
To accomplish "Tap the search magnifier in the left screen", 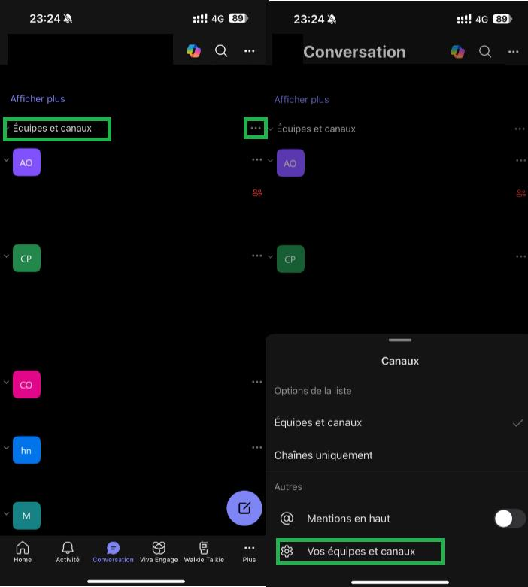I will 221,50.
